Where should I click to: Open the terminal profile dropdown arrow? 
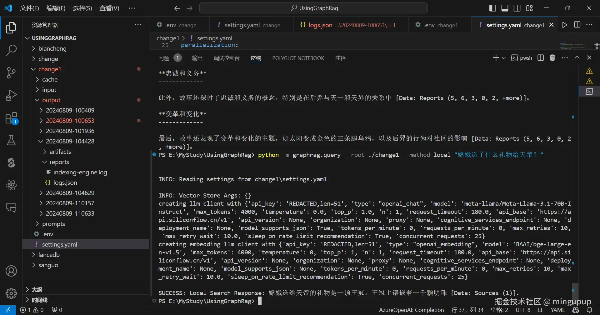pyautogui.click(x=504, y=58)
